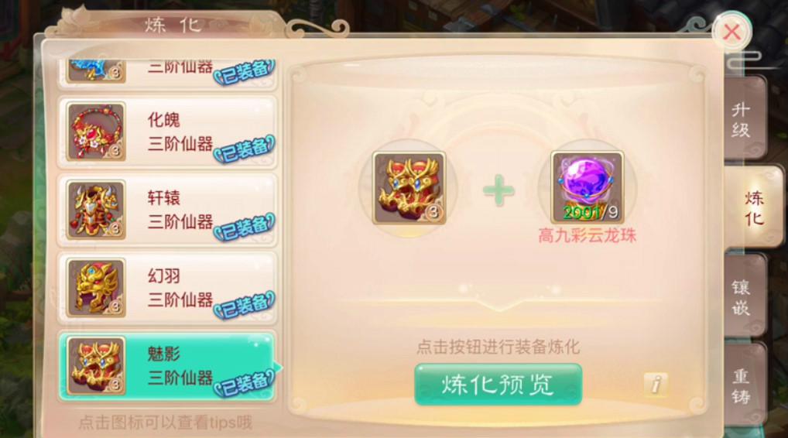Click the 轩辕 armor equipment icon

tap(96, 210)
